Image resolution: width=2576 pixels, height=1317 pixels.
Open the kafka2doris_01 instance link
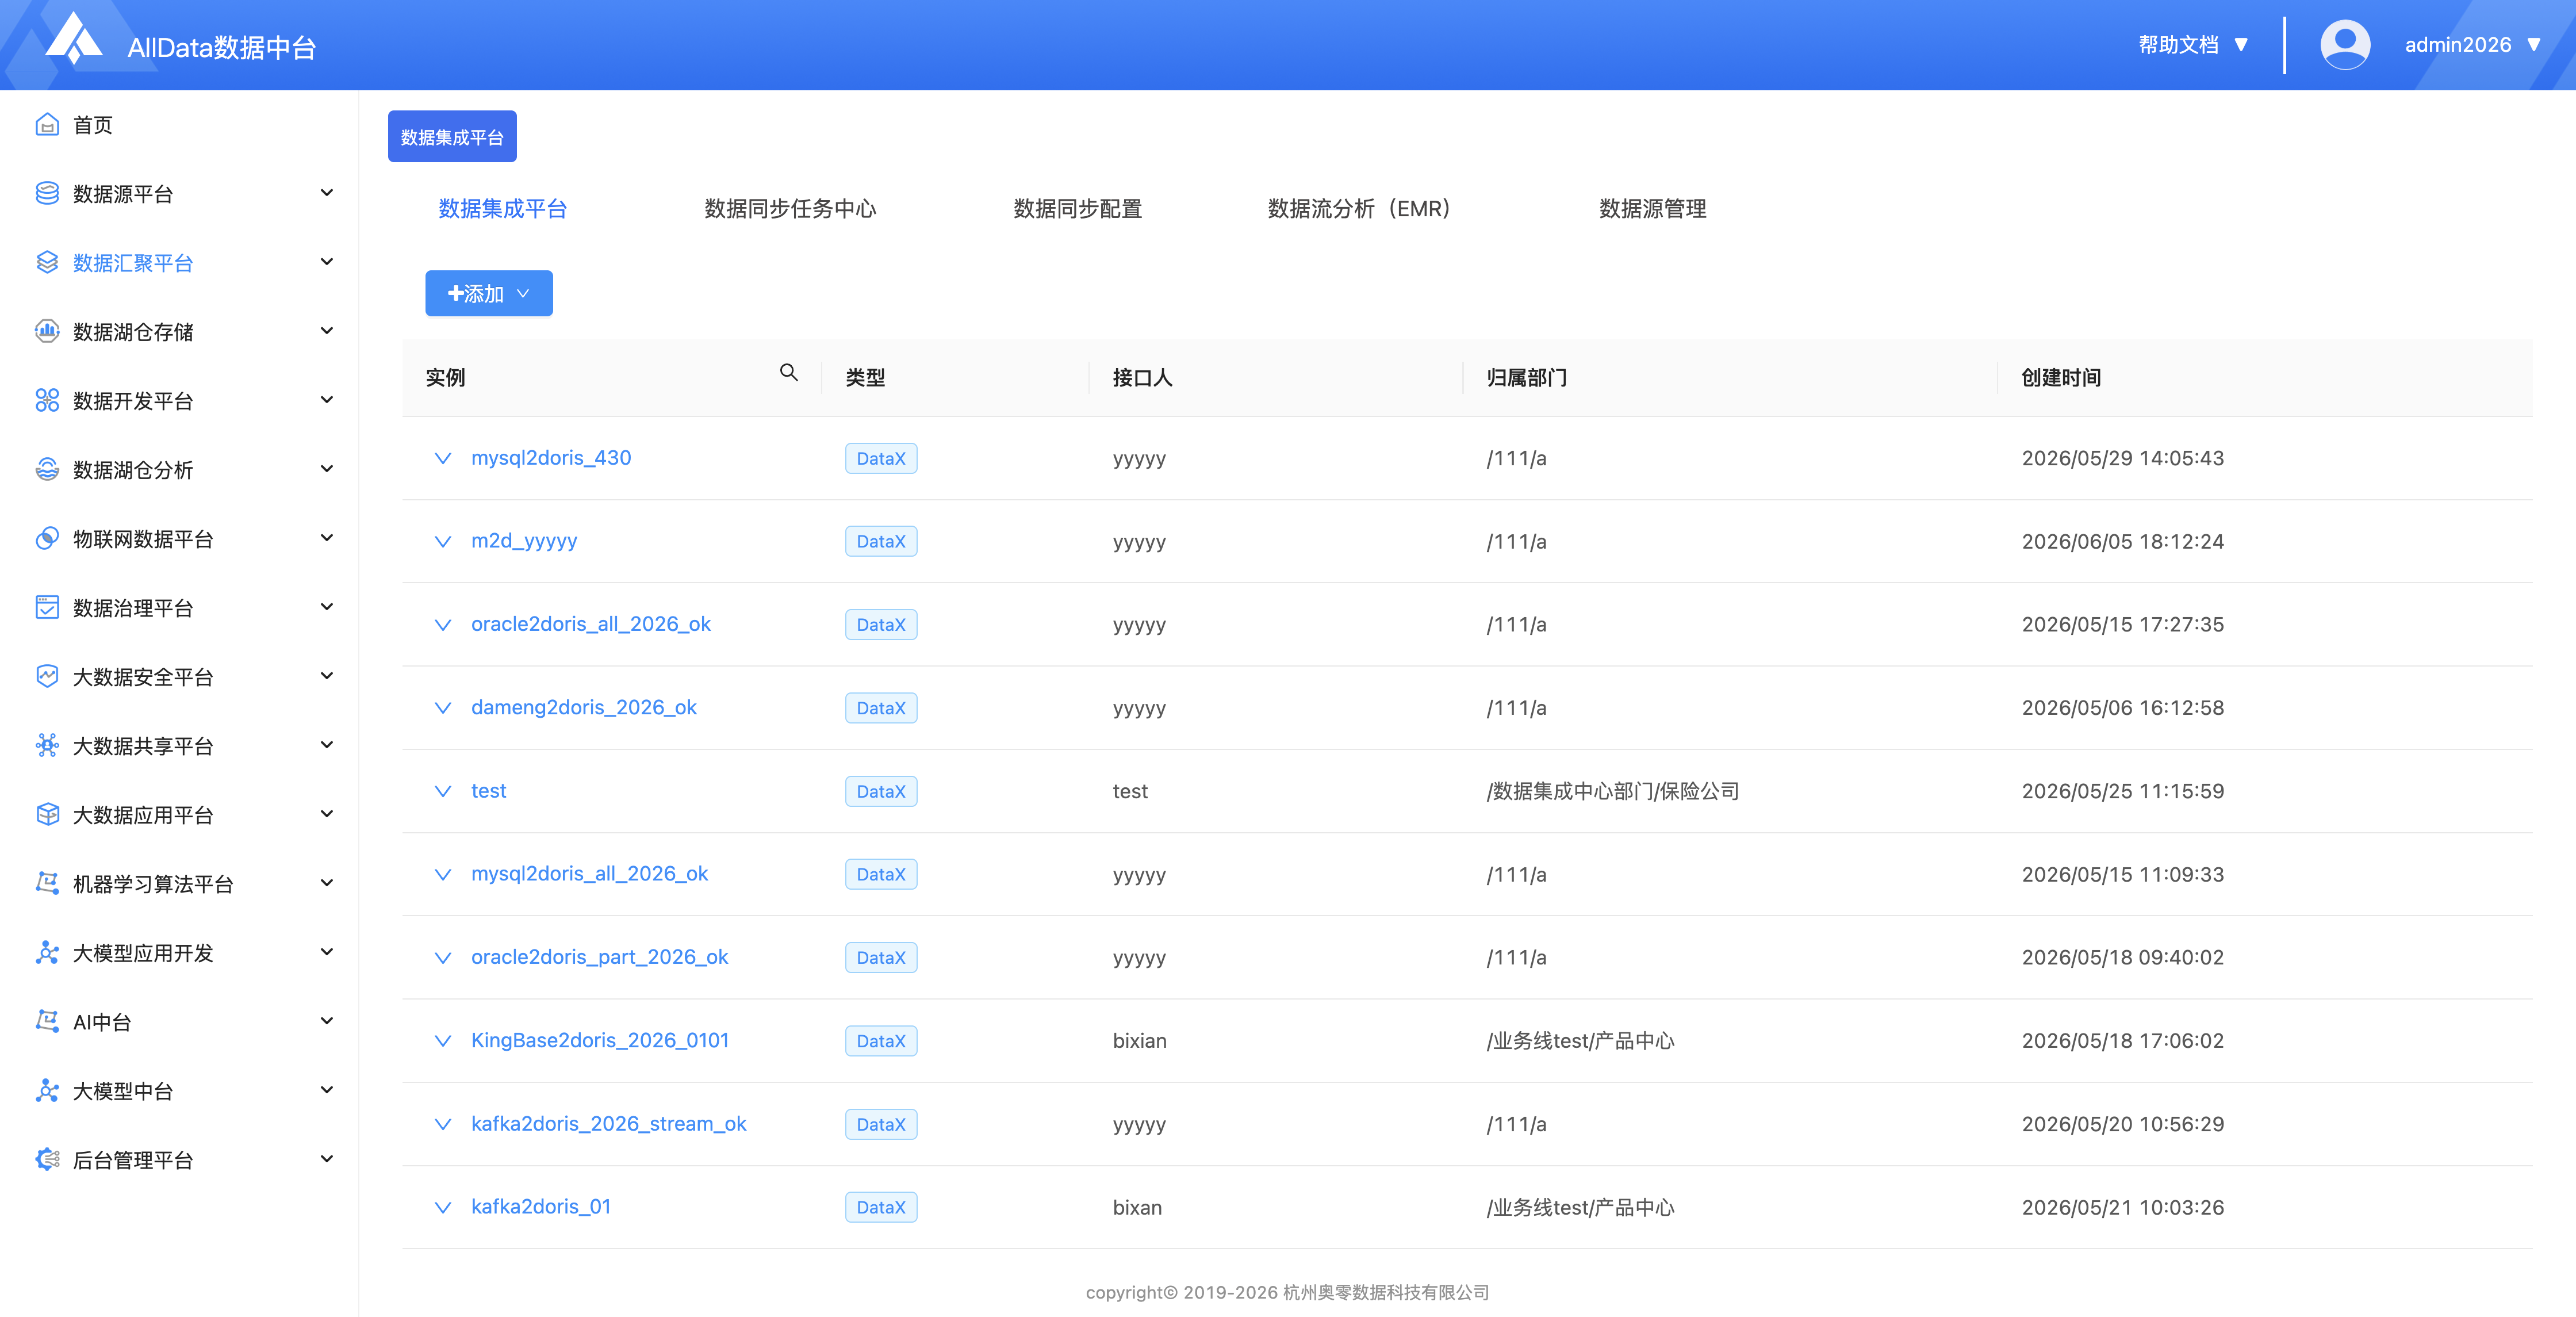coord(541,1206)
